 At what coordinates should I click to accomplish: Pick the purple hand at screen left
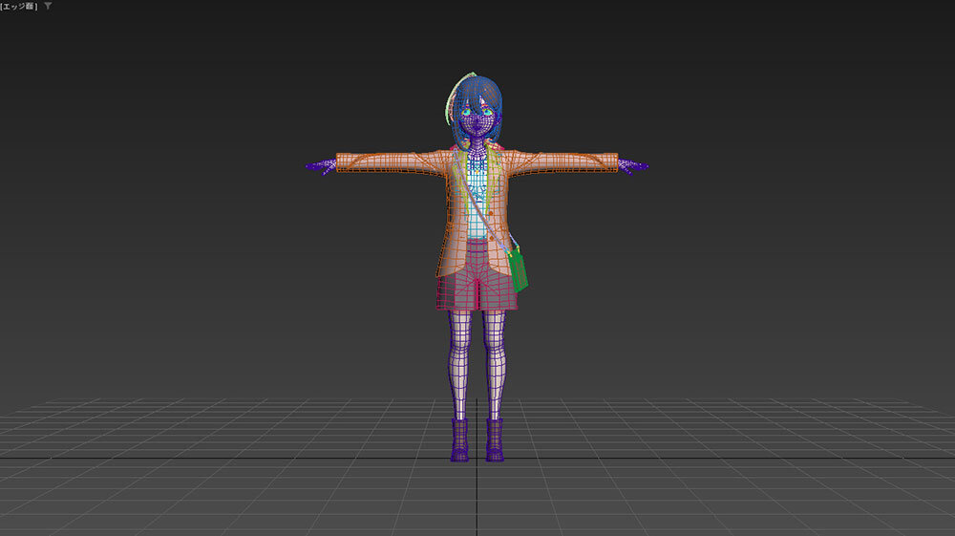pyautogui.click(x=320, y=166)
